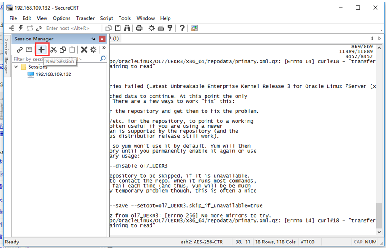Screen dimensions: 386x248
Task: Click the Ready status text
Action: point(12,242)
